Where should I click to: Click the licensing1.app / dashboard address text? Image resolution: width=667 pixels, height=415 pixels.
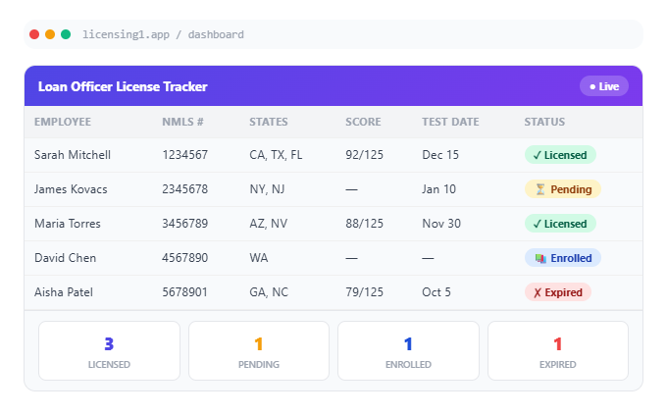pyautogui.click(x=163, y=34)
